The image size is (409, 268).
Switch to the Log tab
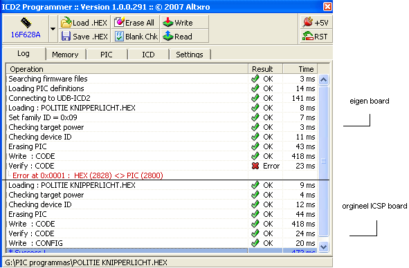point(24,53)
